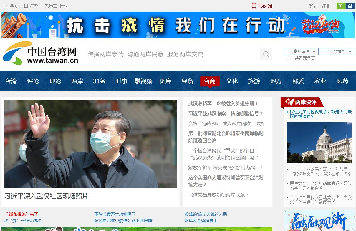Viewport: 356px width, 231px height.
Task: Click the 抗击疫情 top banner
Action: (x=178, y=25)
